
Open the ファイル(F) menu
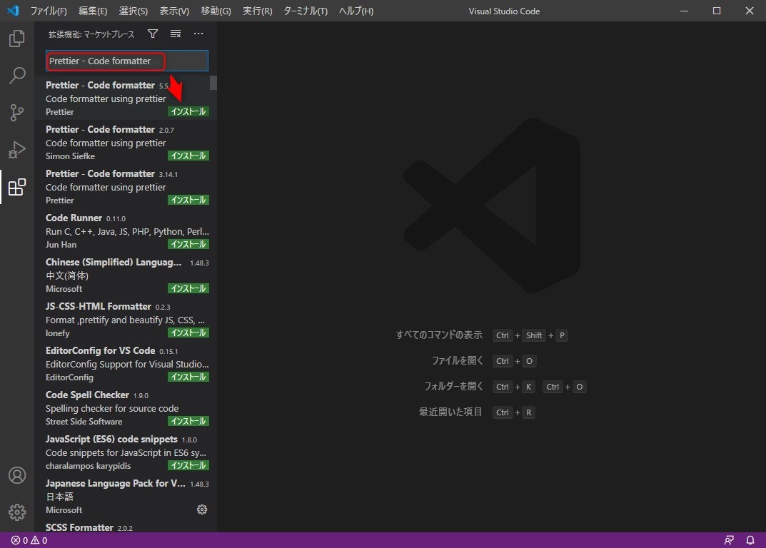[x=49, y=11]
